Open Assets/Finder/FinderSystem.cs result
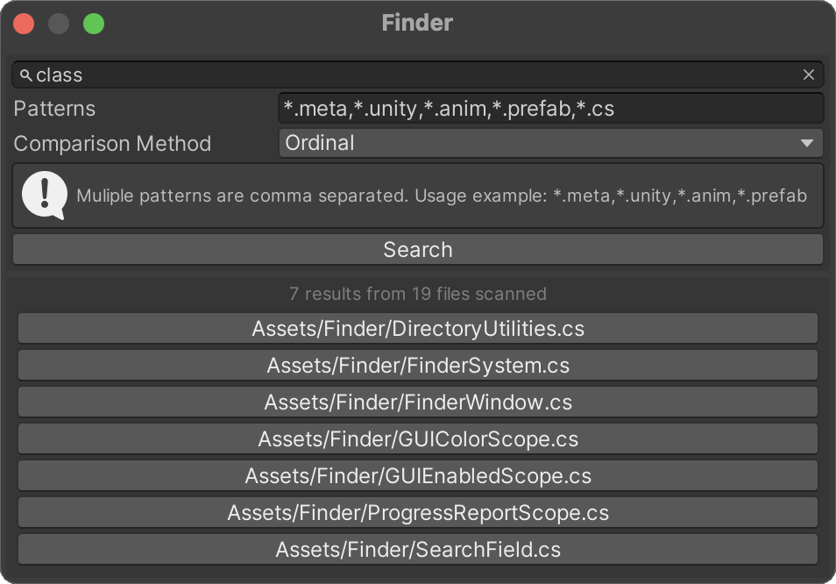The image size is (836, 584). [417, 366]
